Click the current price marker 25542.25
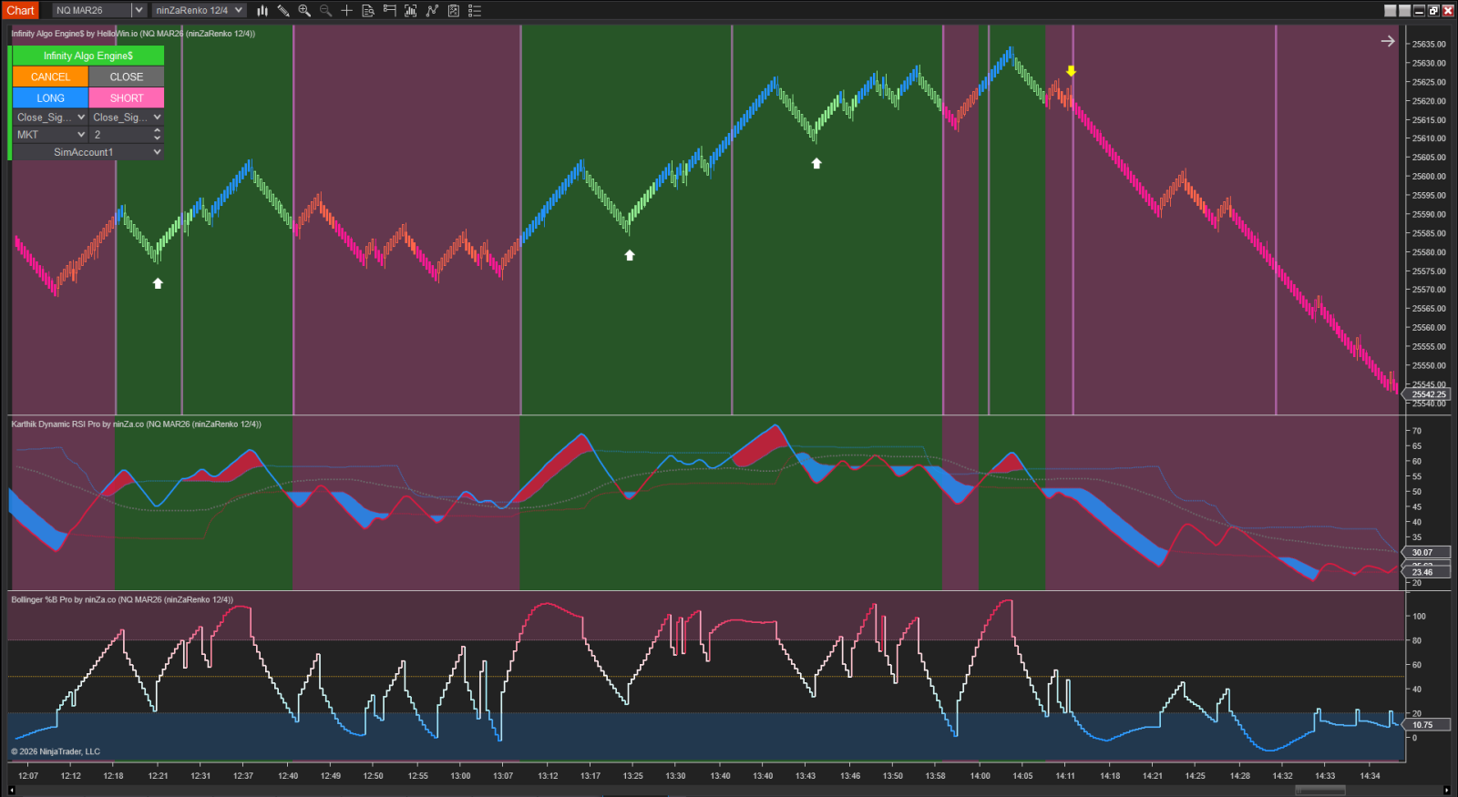 click(x=1428, y=394)
